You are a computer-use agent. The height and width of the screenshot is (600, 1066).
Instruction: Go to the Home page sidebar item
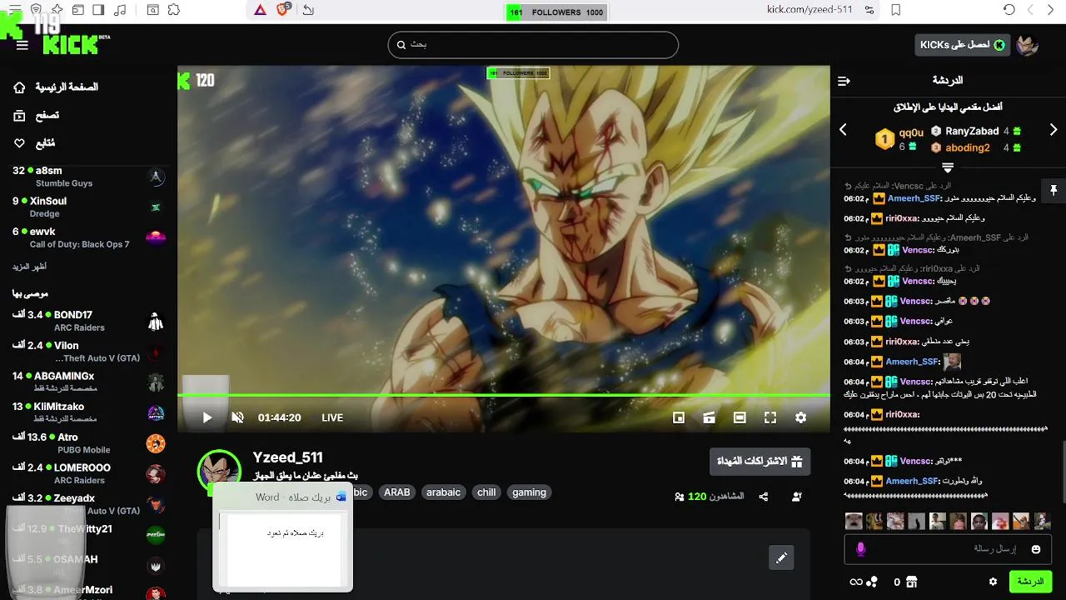(x=56, y=87)
